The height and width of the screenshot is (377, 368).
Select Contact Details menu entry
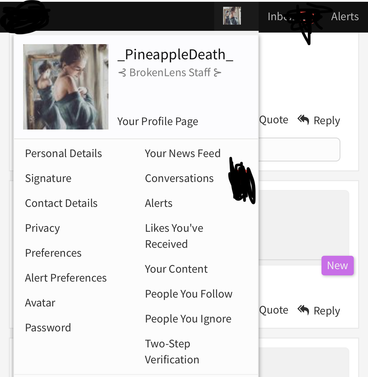point(61,203)
